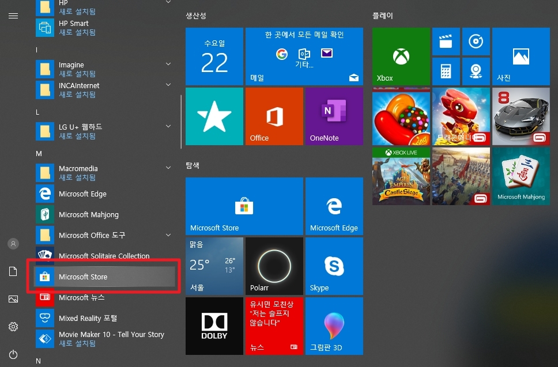Viewport: 558px width, 367px height.
Task: Open Settings gear icon
Action: [x=13, y=327]
